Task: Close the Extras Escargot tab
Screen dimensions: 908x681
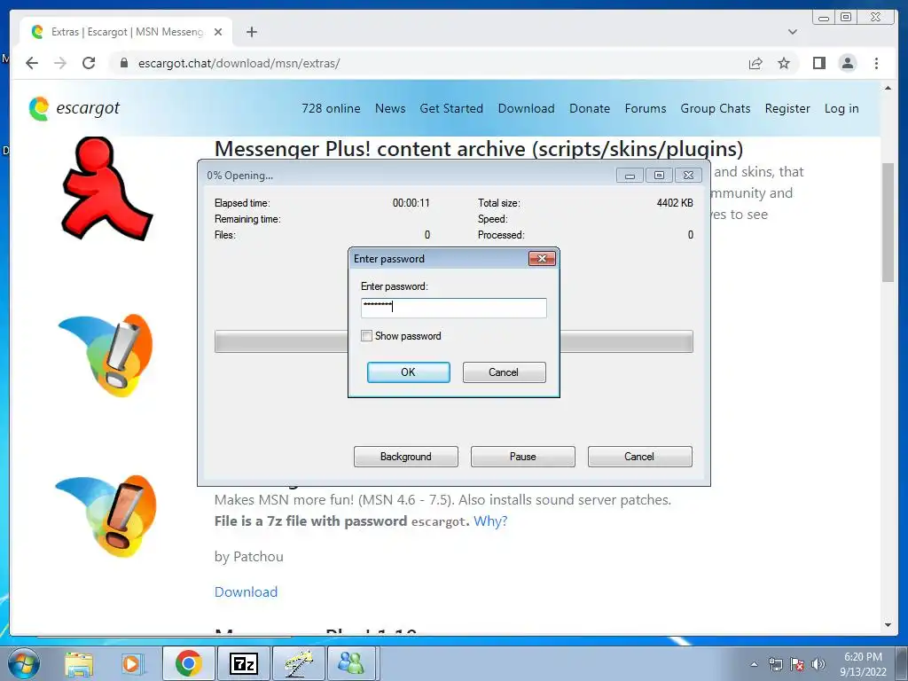Action: (x=218, y=32)
